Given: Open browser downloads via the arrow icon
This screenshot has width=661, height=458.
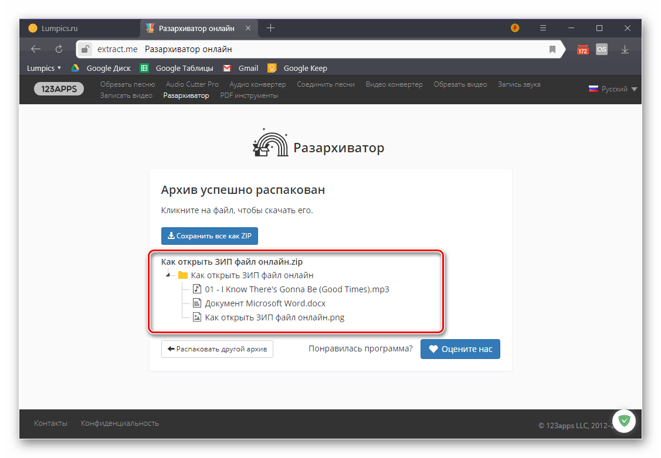Looking at the screenshot, I should point(625,49).
